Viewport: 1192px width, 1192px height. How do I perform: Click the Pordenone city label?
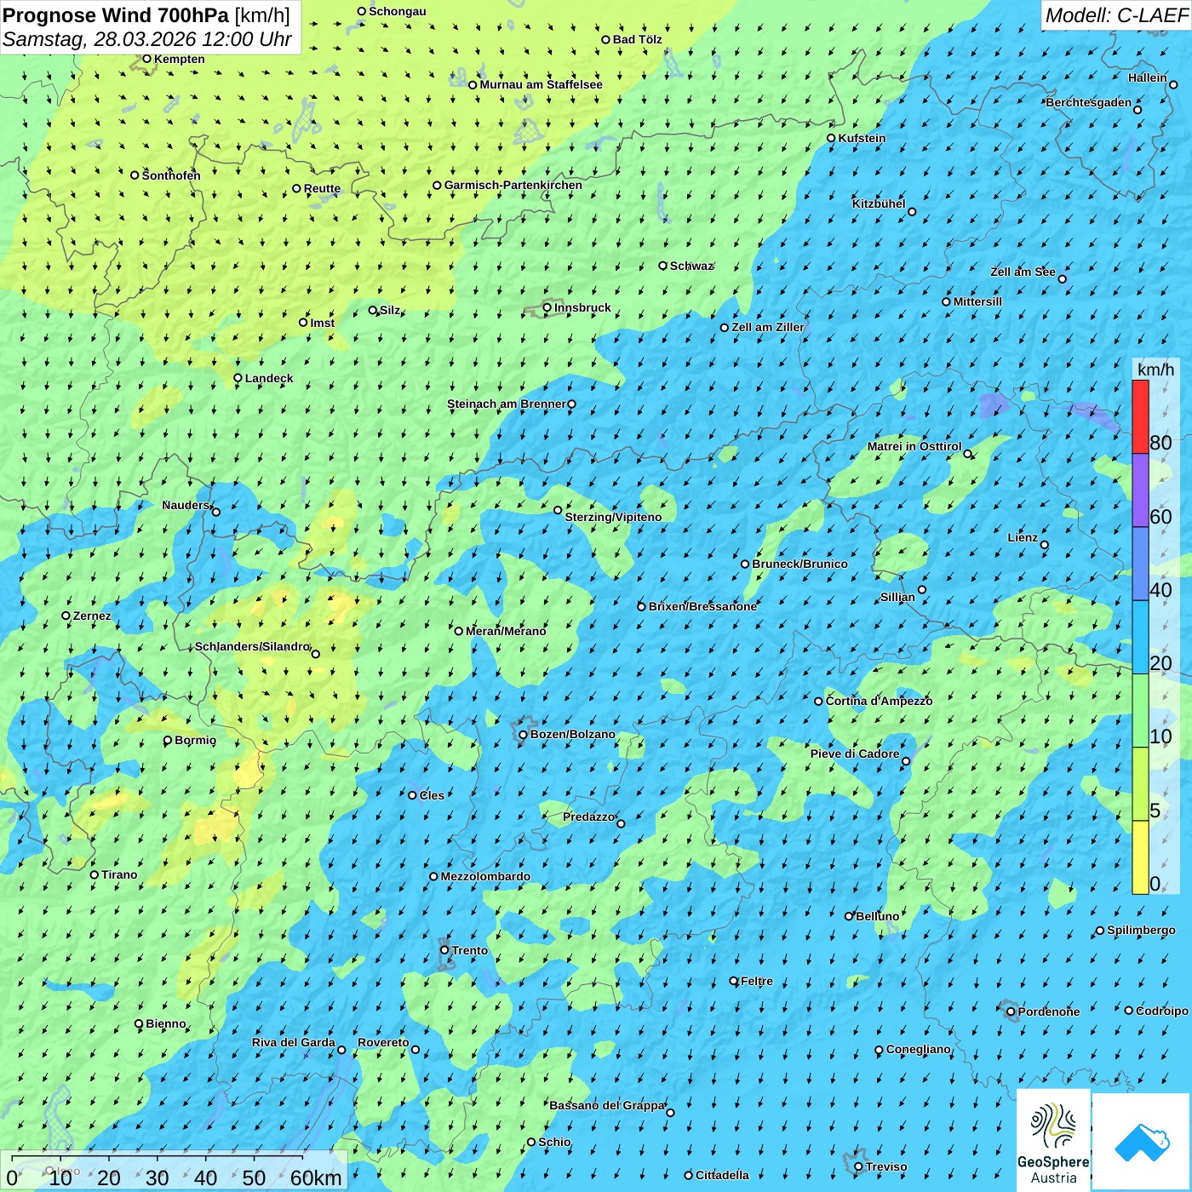[1049, 1011]
